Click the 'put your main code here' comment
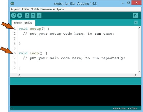 click(74, 58)
